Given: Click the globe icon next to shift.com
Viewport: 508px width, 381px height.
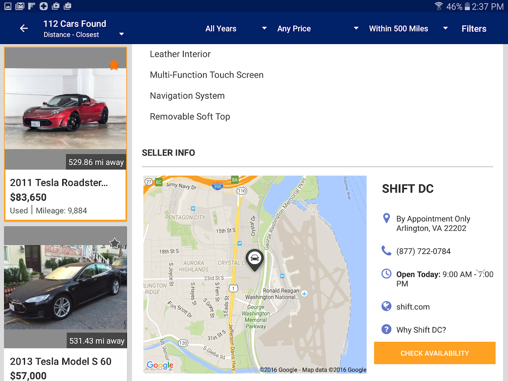Looking at the screenshot, I should [x=386, y=306].
